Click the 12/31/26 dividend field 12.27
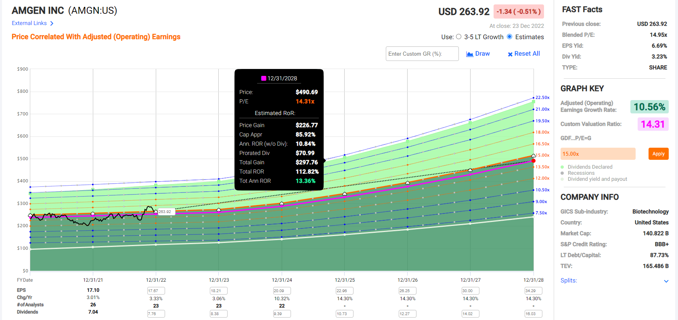 [x=408, y=314]
